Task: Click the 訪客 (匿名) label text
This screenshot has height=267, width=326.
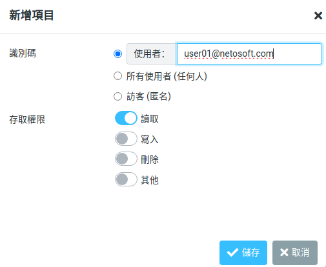Action: pos(148,96)
